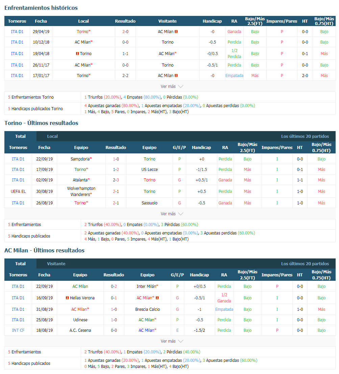Open 'Los últimos 20 partidos' in AC Milan section
The width and height of the screenshot is (339, 374).
click(305, 264)
